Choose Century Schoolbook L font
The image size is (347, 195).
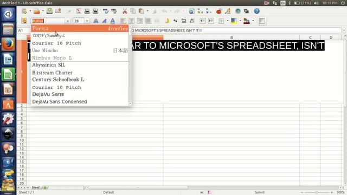pos(80,80)
